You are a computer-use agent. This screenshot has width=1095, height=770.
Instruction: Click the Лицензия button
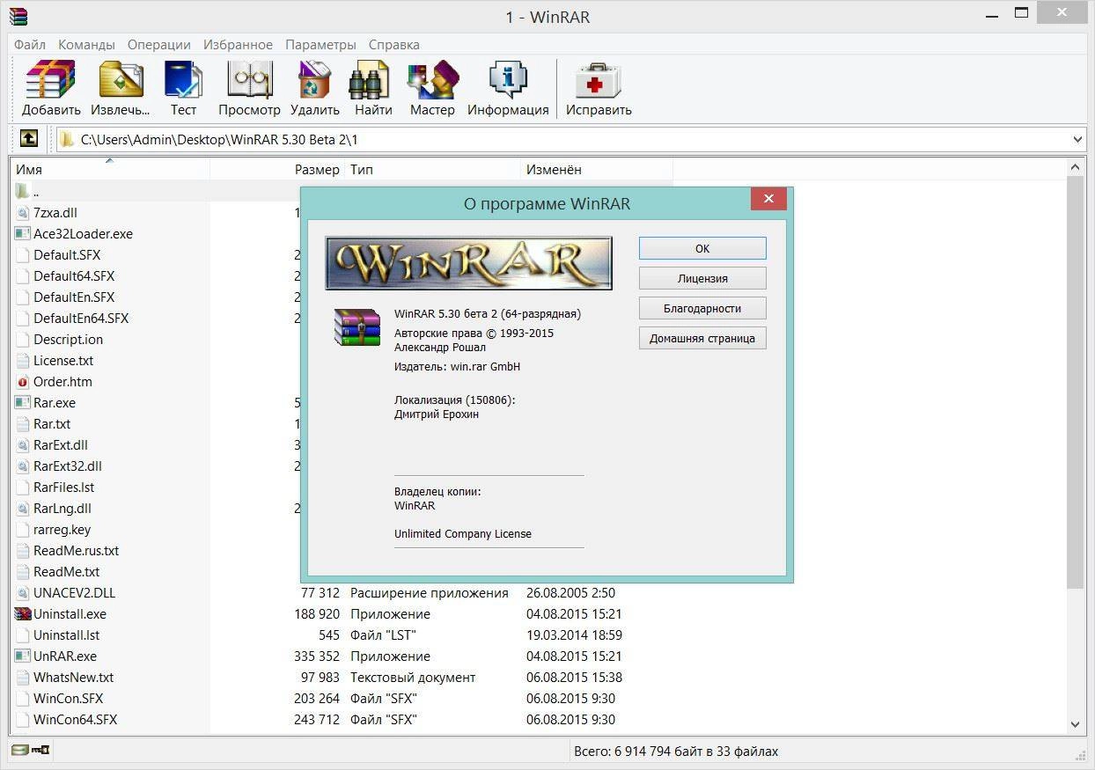702,278
